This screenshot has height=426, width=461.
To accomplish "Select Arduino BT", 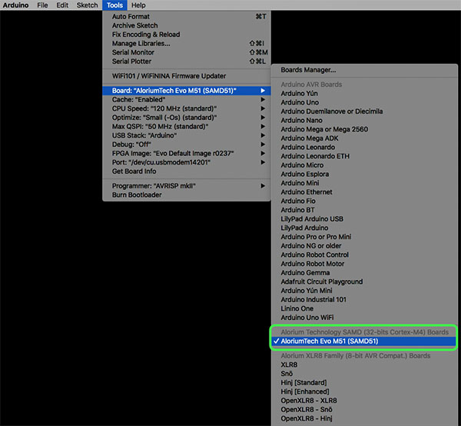I will click(x=364, y=210).
